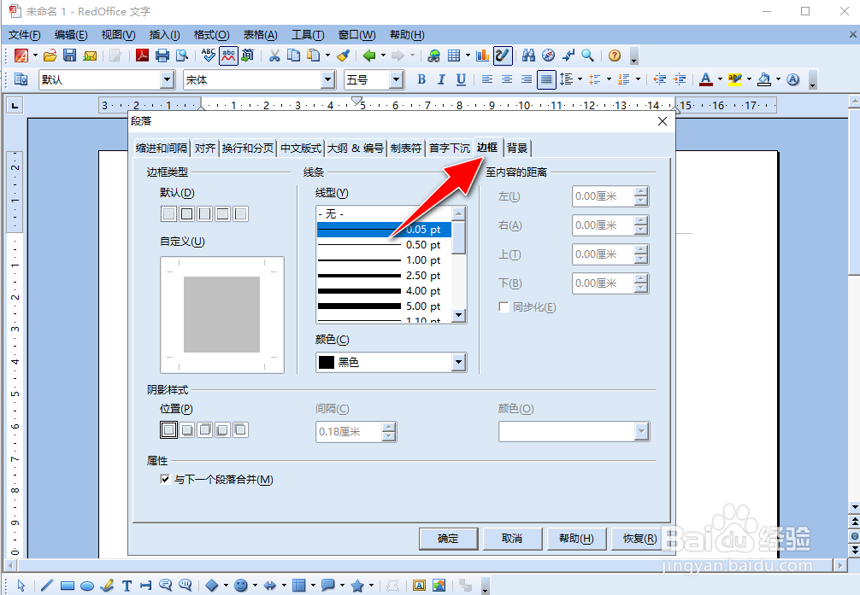Click the highlighting color icon

tap(735, 79)
